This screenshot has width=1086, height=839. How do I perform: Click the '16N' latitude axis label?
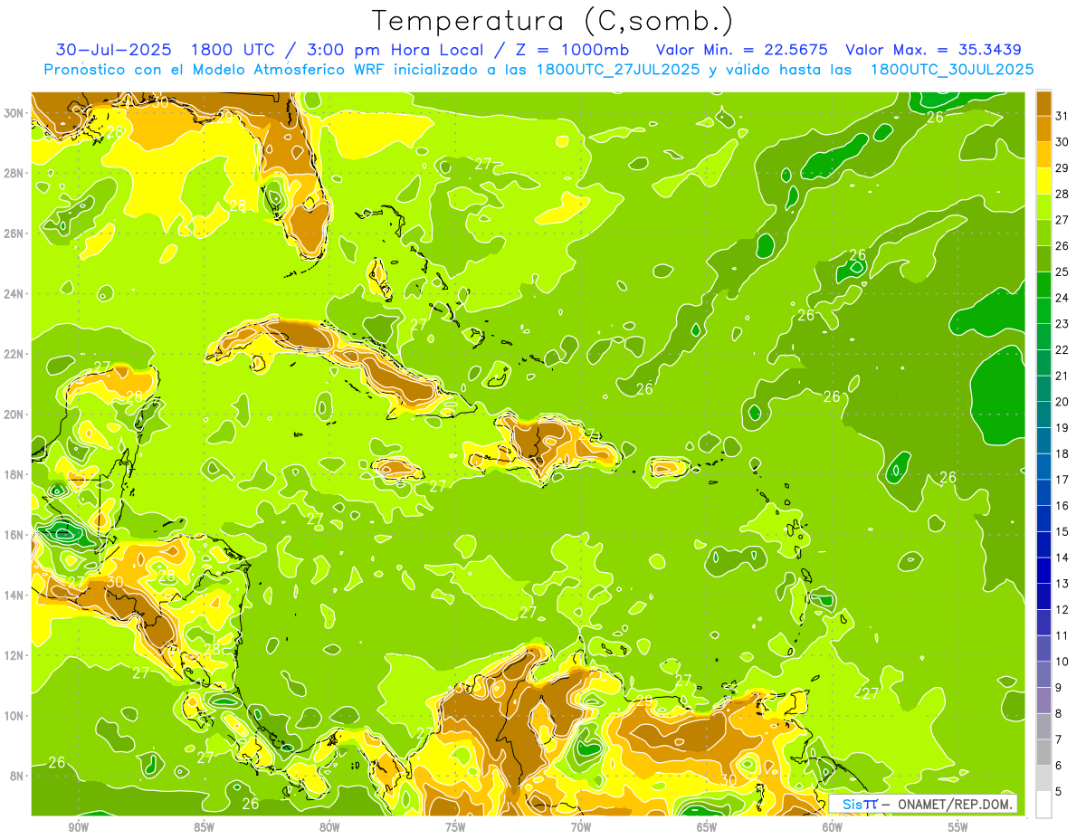tap(14, 535)
